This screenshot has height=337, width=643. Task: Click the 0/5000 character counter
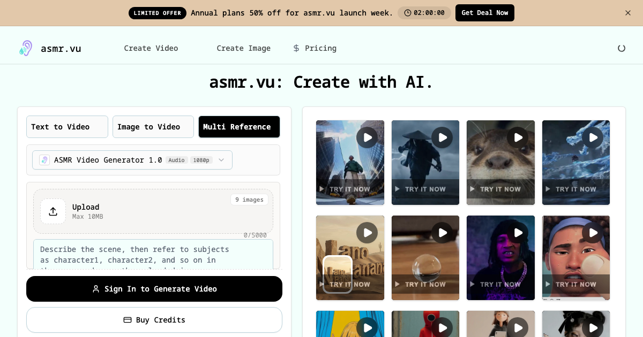pos(255,235)
